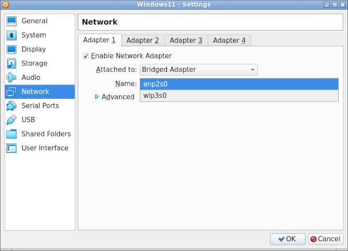Screen dimensions: 348x251
Task: Open Display settings via its screen icon
Action: pos(12,49)
